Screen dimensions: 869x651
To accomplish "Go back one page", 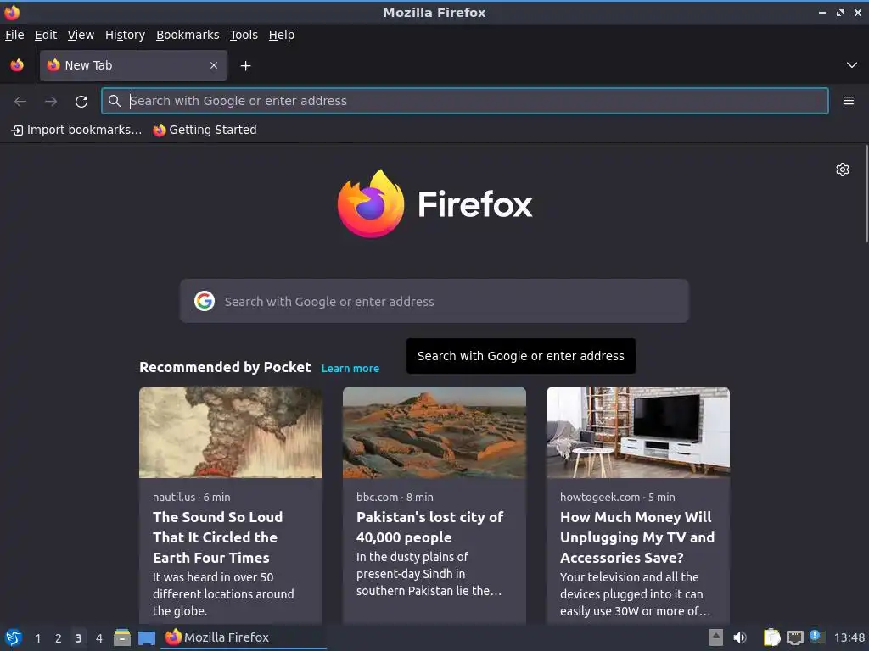I will (20, 101).
